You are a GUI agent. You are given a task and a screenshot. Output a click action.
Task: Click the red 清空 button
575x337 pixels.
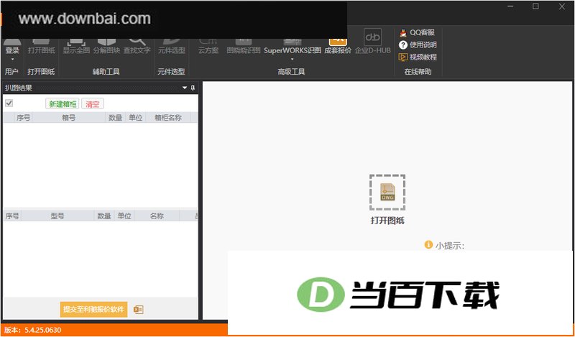click(x=93, y=103)
